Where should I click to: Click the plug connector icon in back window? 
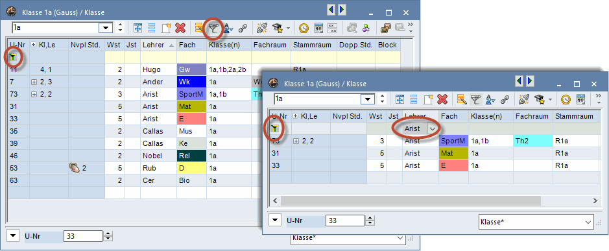point(262,28)
